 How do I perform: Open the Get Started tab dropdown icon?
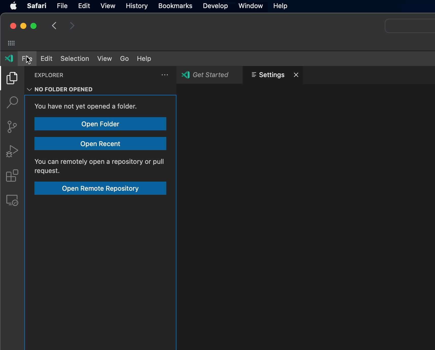point(186,75)
